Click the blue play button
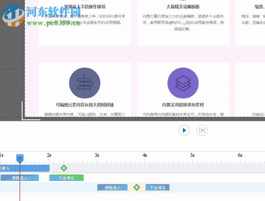 pyautogui.click(x=184, y=130)
